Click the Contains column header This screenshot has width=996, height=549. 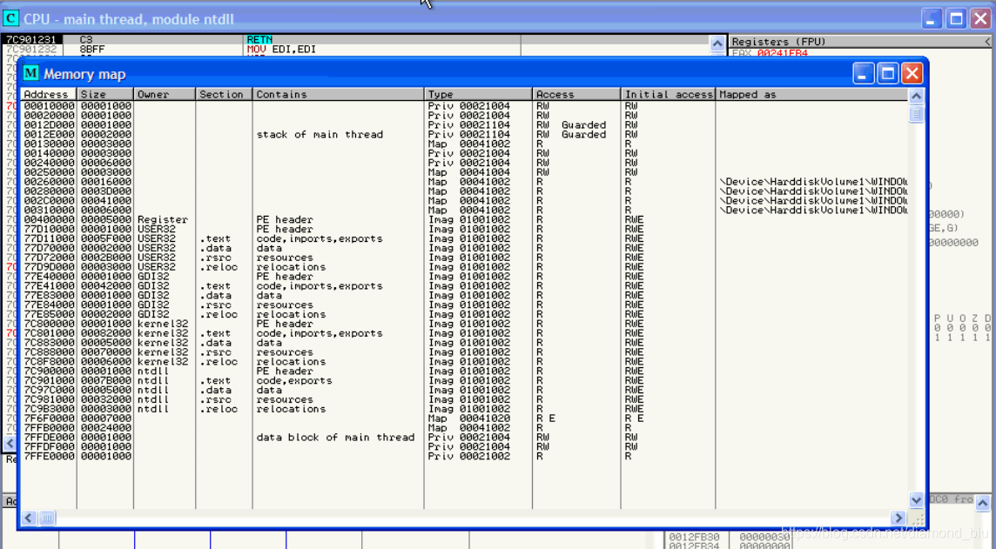[x=338, y=94]
